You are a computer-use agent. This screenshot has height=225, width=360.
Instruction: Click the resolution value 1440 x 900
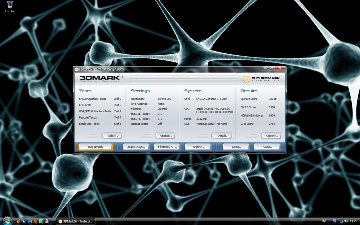pyautogui.click(x=164, y=99)
